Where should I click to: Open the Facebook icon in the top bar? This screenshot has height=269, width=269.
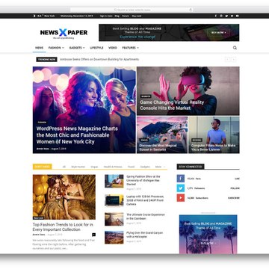point(216,16)
